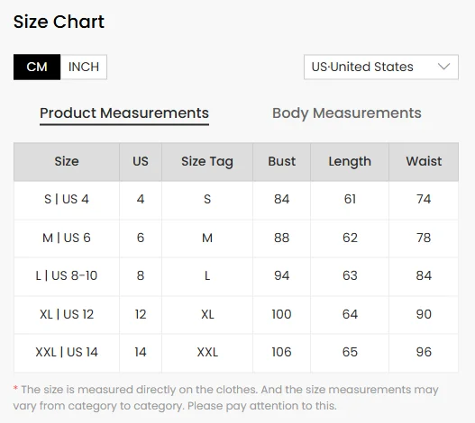Click the US column header
The height and width of the screenshot is (423, 475).
[x=141, y=162]
